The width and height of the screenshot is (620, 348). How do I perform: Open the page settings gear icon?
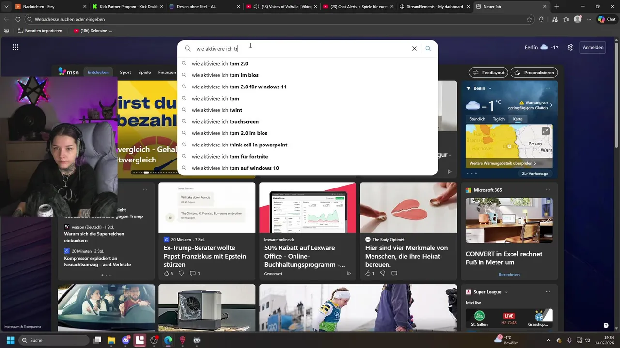click(571, 47)
